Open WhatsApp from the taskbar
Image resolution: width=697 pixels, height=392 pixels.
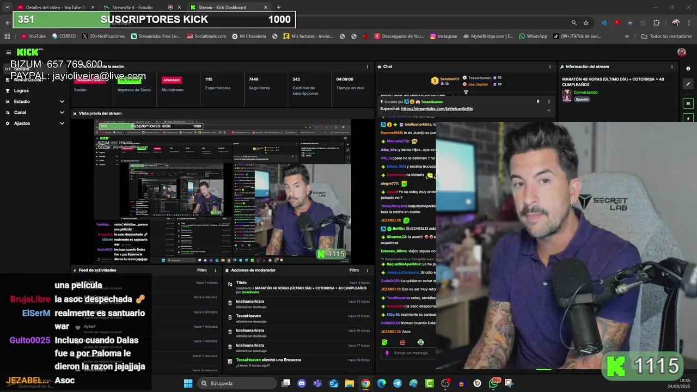coord(493,383)
